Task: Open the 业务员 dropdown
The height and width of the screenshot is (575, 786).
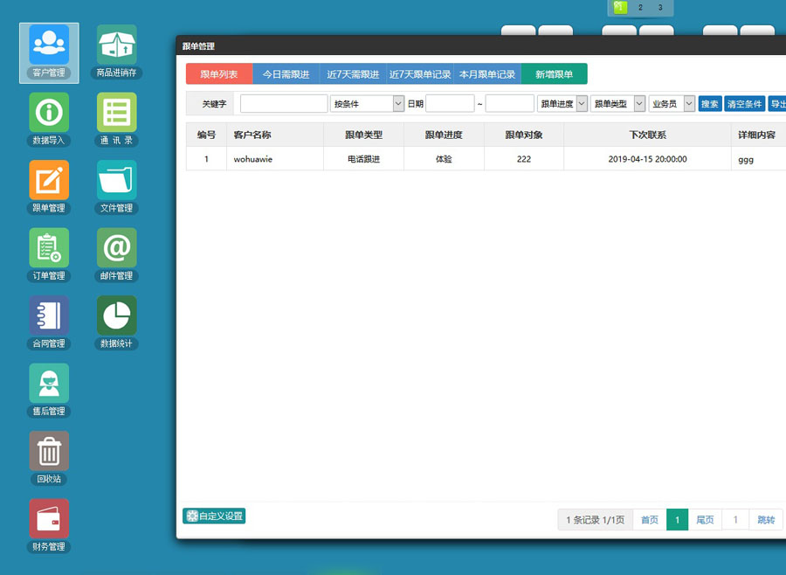Action: coord(672,104)
